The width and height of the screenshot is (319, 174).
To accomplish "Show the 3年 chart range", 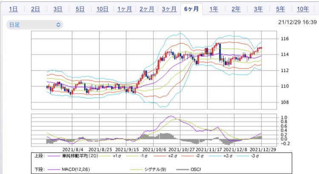I will (258, 9).
